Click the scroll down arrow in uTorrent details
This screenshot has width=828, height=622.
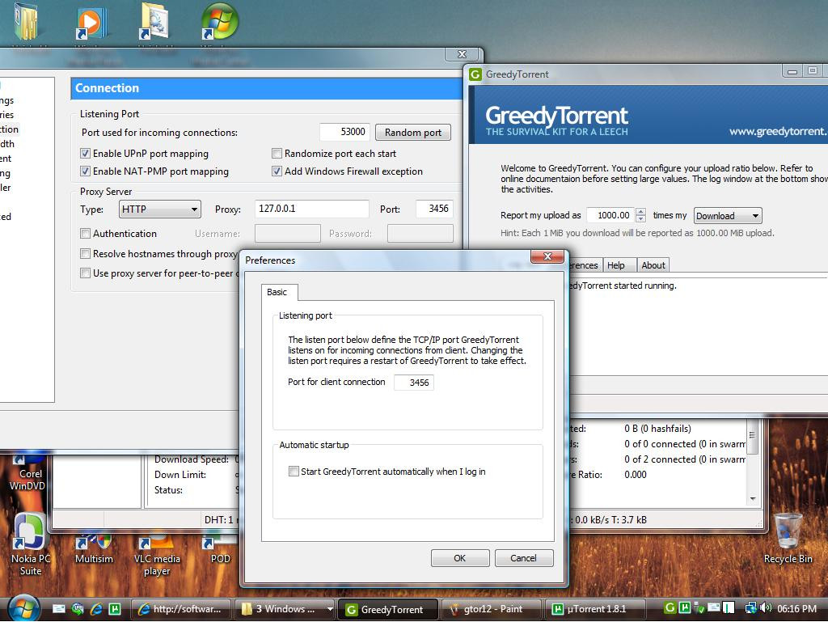pos(753,498)
